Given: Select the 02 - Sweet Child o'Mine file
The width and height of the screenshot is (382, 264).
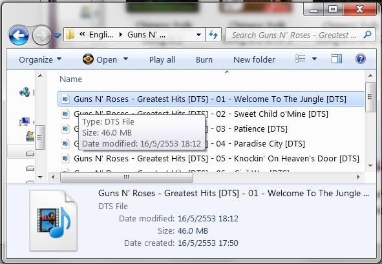Looking at the screenshot, I should (x=211, y=114).
